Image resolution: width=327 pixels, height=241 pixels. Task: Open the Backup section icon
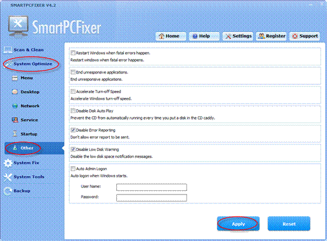(x=8, y=191)
